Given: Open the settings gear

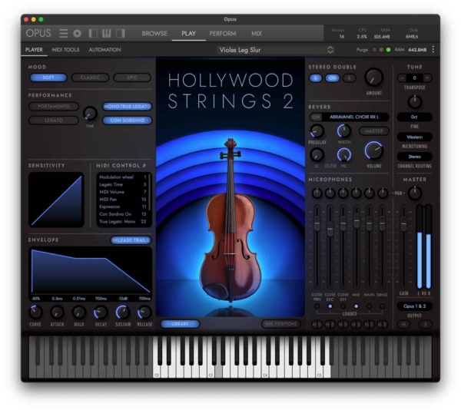Looking at the screenshot, I should click(x=77, y=34).
